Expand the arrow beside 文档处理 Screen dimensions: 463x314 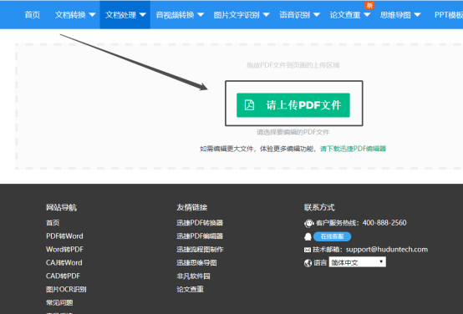pos(143,14)
